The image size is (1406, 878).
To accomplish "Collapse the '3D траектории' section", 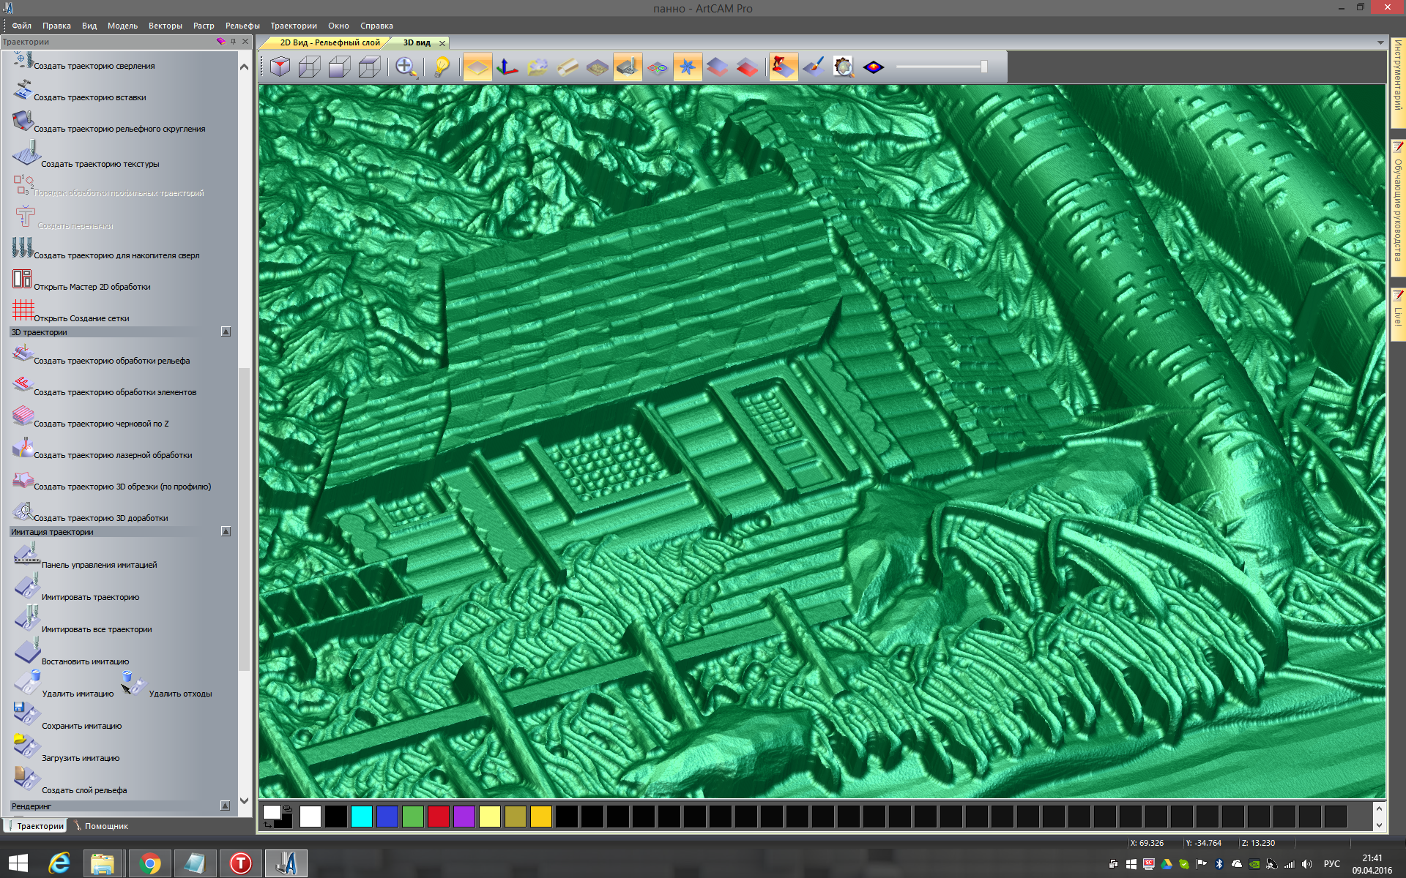I will coord(226,332).
